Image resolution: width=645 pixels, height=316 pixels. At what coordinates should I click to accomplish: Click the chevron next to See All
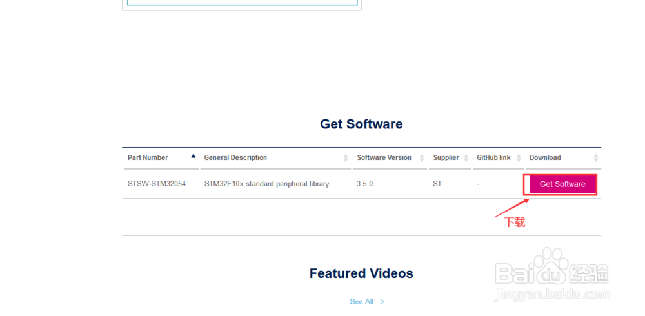[x=382, y=302]
